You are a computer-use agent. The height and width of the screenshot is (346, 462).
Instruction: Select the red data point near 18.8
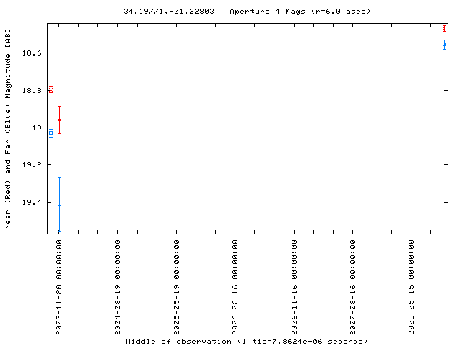tap(51, 89)
